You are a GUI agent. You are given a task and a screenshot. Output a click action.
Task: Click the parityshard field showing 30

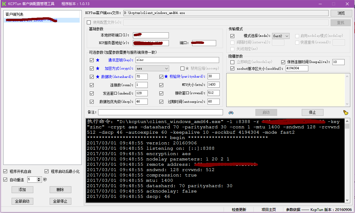[x=213, y=76]
